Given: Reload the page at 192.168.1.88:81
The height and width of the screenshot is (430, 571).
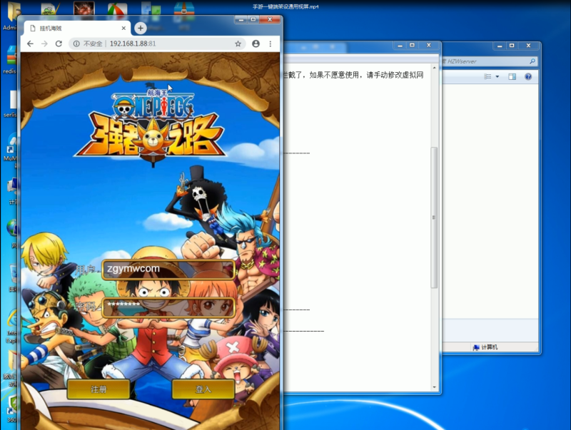Looking at the screenshot, I should point(59,43).
